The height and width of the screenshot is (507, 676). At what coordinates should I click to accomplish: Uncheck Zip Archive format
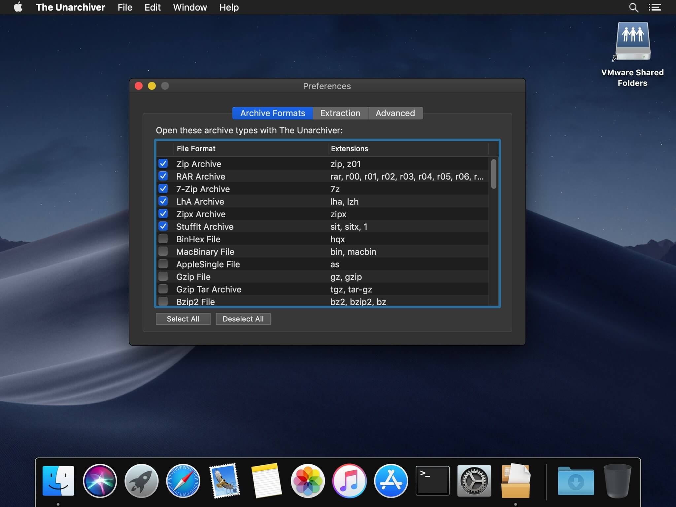click(x=163, y=163)
